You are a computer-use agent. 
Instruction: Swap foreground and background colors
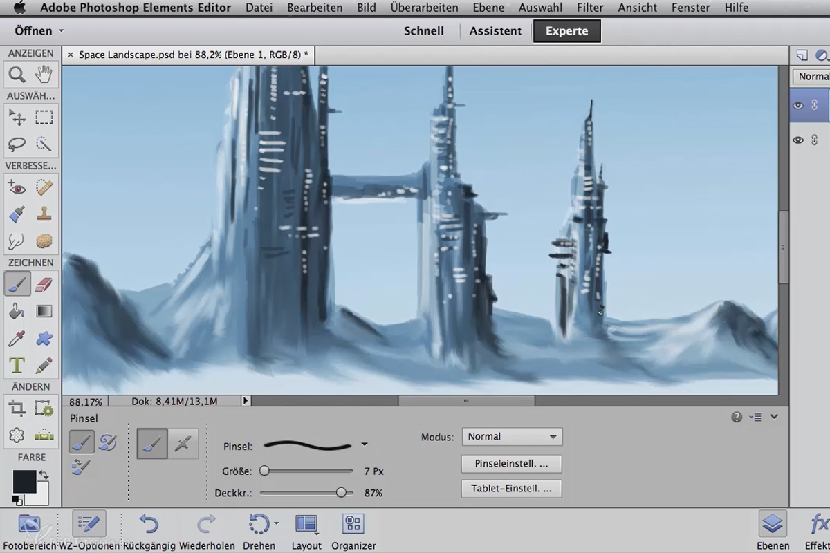tap(44, 475)
